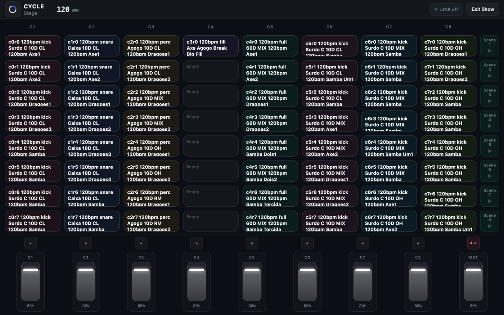Adjust the C6 volume fader
This screenshot has height=315, width=504.
point(307,282)
